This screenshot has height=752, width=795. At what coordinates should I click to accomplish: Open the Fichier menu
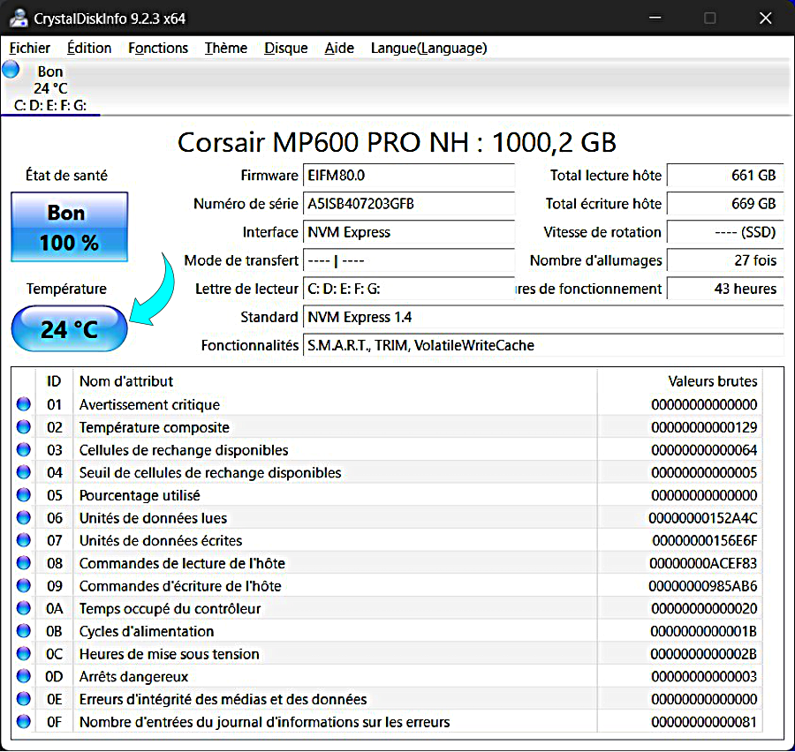pos(30,49)
